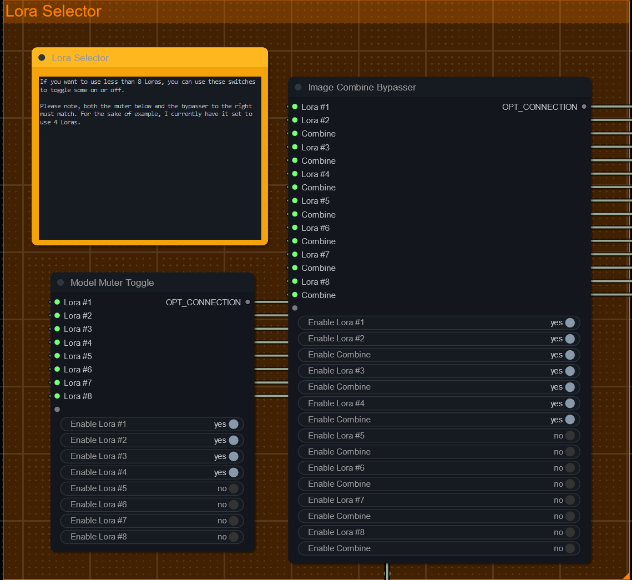Viewport: 632px width, 580px height.
Task: Toggle Enable Lora #6 in Image Combine Bypasser
Action: click(569, 468)
